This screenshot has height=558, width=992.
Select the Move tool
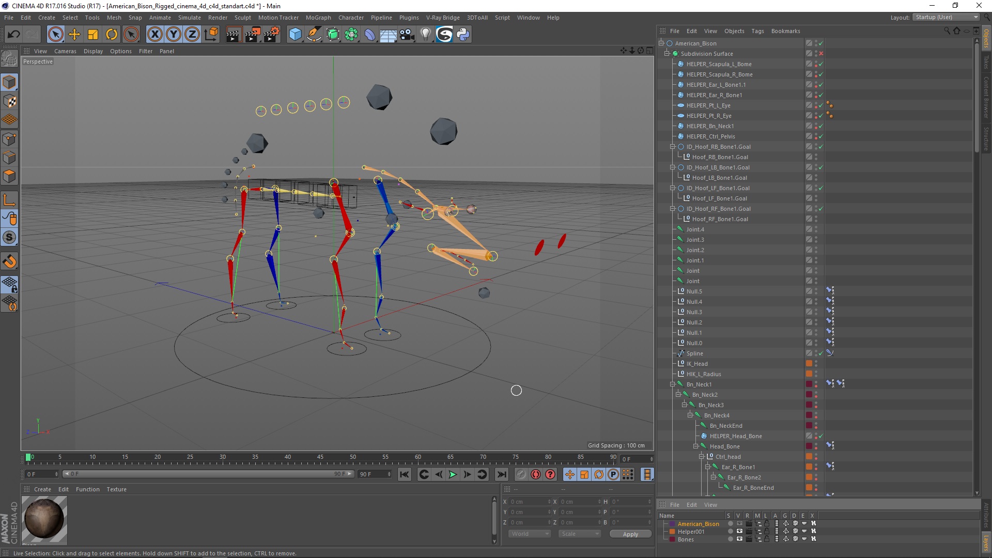(74, 35)
